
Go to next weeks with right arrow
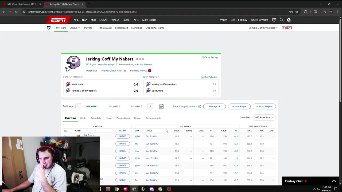150,106
